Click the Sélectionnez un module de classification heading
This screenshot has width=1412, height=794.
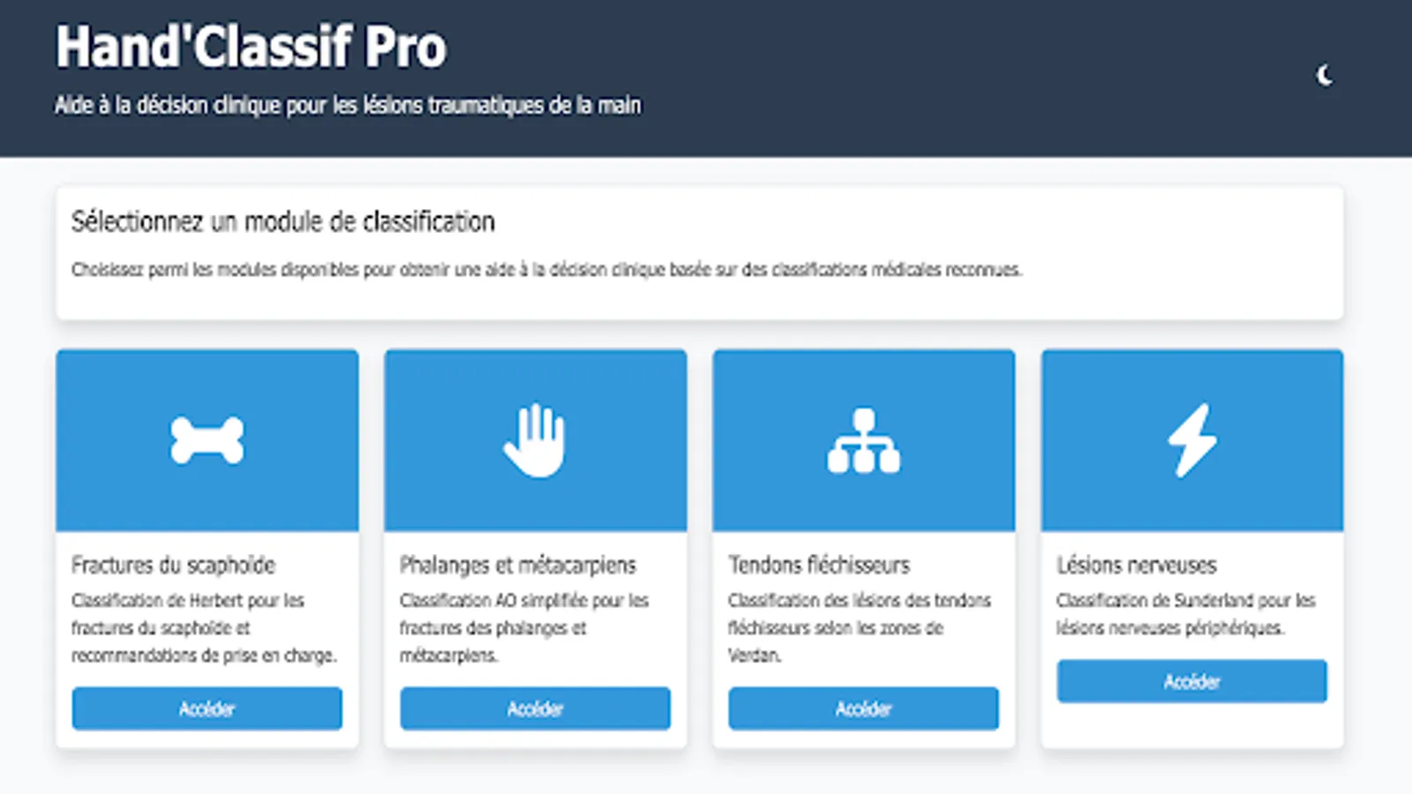pos(284,221)
